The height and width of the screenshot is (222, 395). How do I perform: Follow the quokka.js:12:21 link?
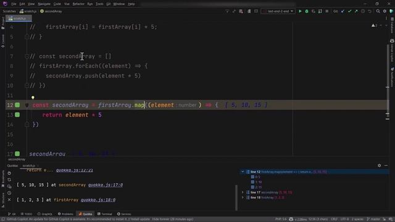pyautogui.click(x=74, y=170)
